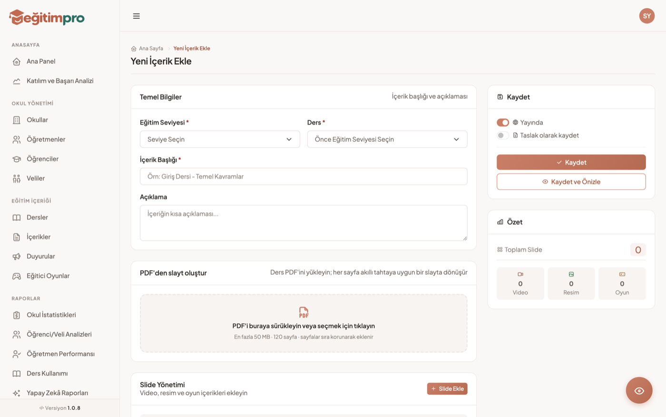Screen dimensions: 666x417
Task: Click the Katılım ve Başarı Analizi chart icon
Action: [x=17, y=81]
